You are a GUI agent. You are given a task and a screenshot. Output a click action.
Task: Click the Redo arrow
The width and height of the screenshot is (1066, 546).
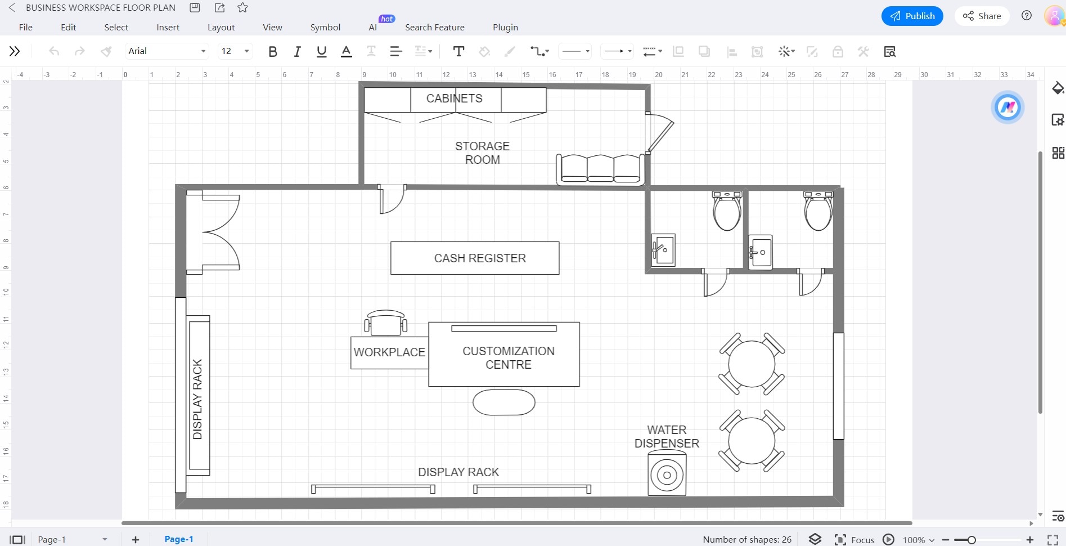79,51
